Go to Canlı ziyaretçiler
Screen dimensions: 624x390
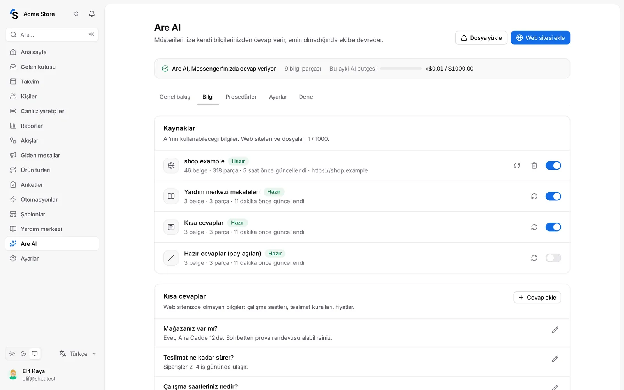coord(52,111)
